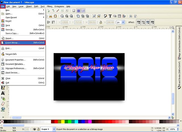Toggle snap to page border icon
182x132 pixels.
click(x=74, y=11)
